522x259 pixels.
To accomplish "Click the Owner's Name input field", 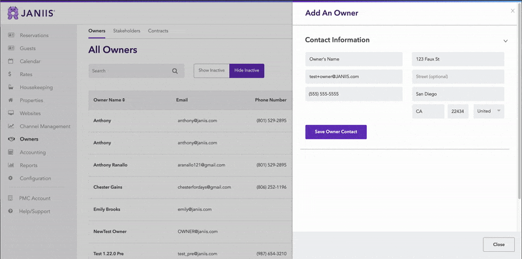I will click(354, 59).
